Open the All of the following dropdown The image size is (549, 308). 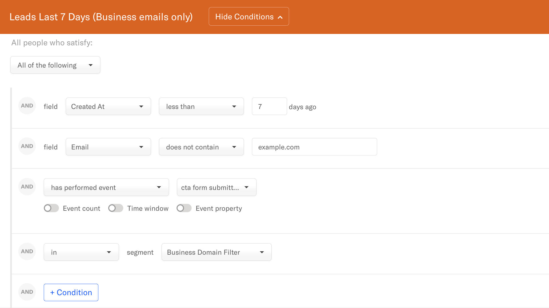coord(55,65)
